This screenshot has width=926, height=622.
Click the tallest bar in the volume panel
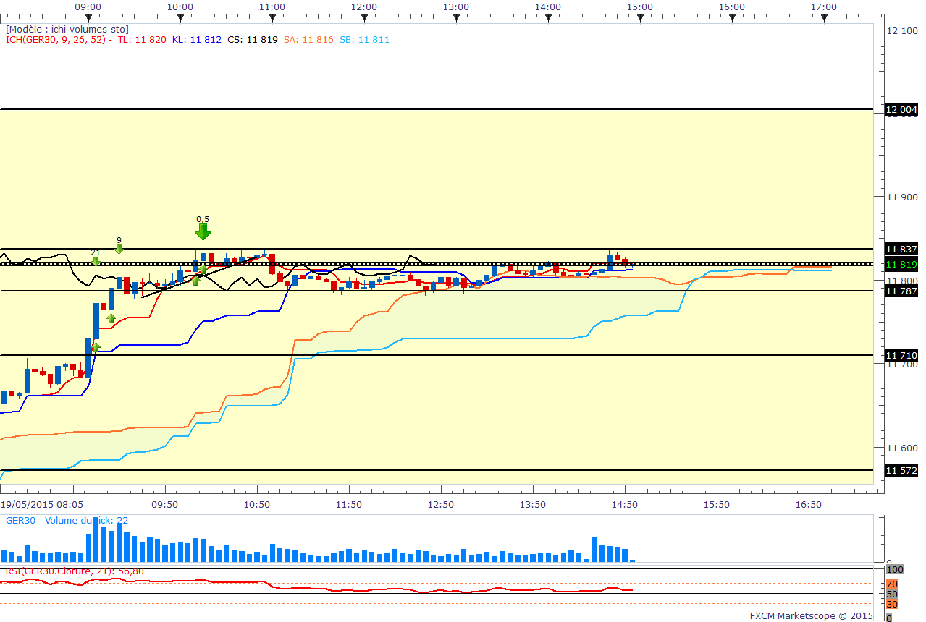[96, 540]
